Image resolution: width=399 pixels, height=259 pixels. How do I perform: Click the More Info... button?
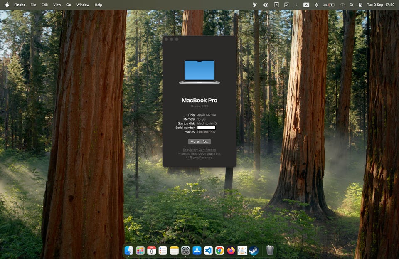pyautogui.click(x=199, y=141)
